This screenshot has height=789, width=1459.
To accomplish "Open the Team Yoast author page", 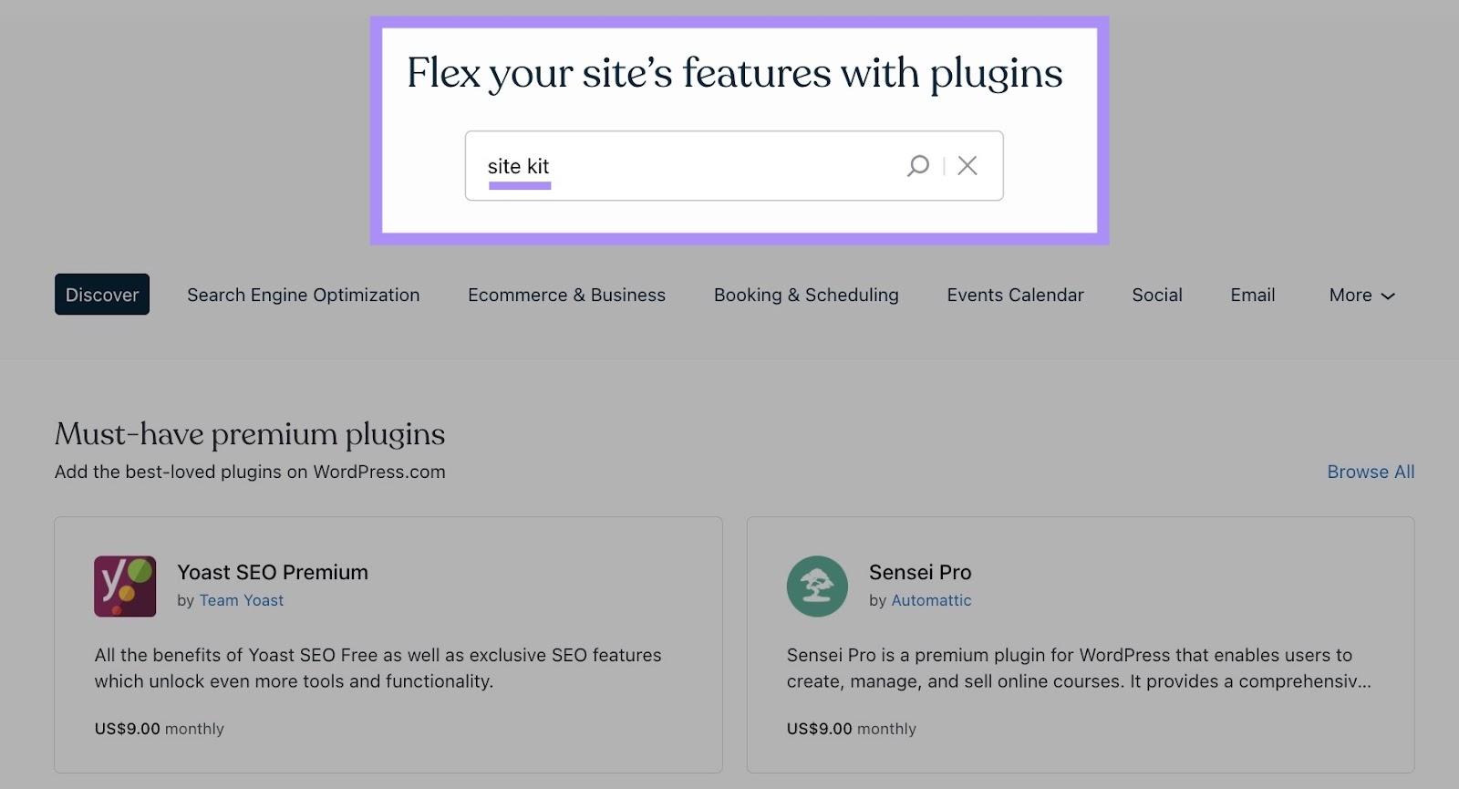I will click(241, 600).
